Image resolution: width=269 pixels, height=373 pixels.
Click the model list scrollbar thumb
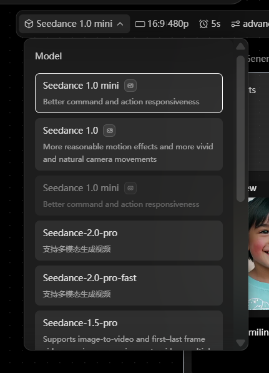coord(241,129)
